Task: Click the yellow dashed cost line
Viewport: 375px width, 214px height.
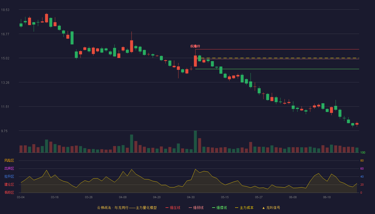Action: click(x=277, y=58)
